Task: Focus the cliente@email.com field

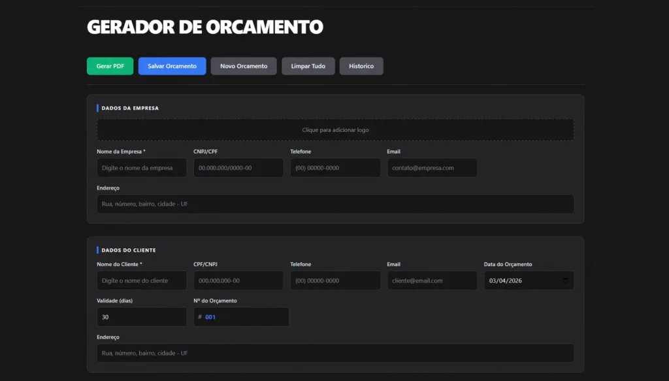Action: click(432, 280)
